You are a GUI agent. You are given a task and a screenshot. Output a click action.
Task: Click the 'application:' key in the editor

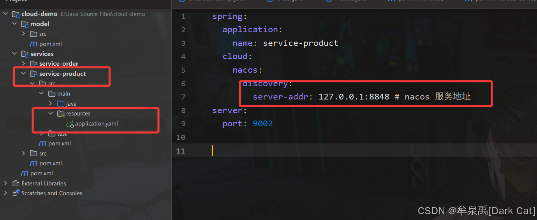tap(252, 30)
